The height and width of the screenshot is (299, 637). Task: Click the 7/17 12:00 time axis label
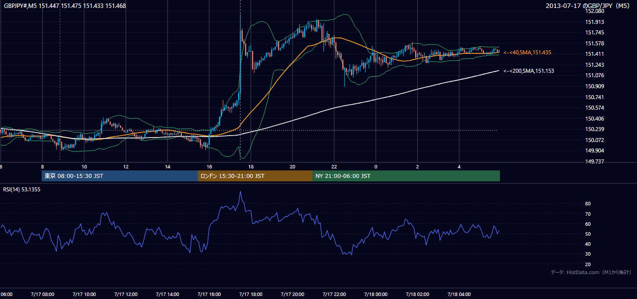tap(126, 294)
